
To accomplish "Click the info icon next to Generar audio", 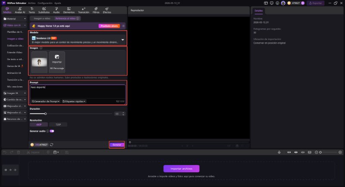I will 47,131.
